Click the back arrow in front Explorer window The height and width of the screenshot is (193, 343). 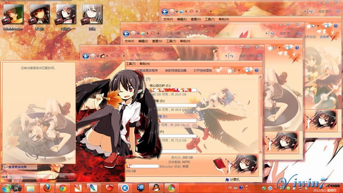point(86,55)
